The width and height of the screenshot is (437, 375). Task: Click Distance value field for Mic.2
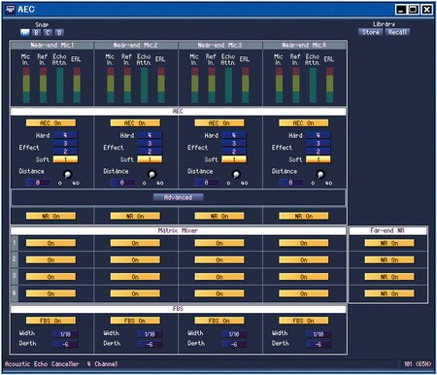point(122,183)
